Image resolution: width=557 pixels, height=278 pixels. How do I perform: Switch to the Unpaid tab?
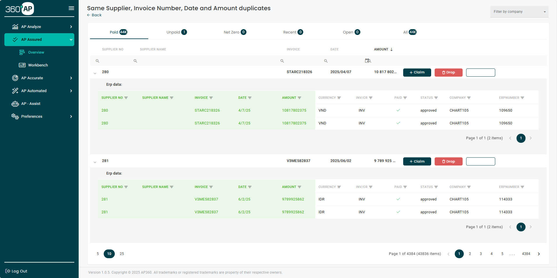[176, 32]
